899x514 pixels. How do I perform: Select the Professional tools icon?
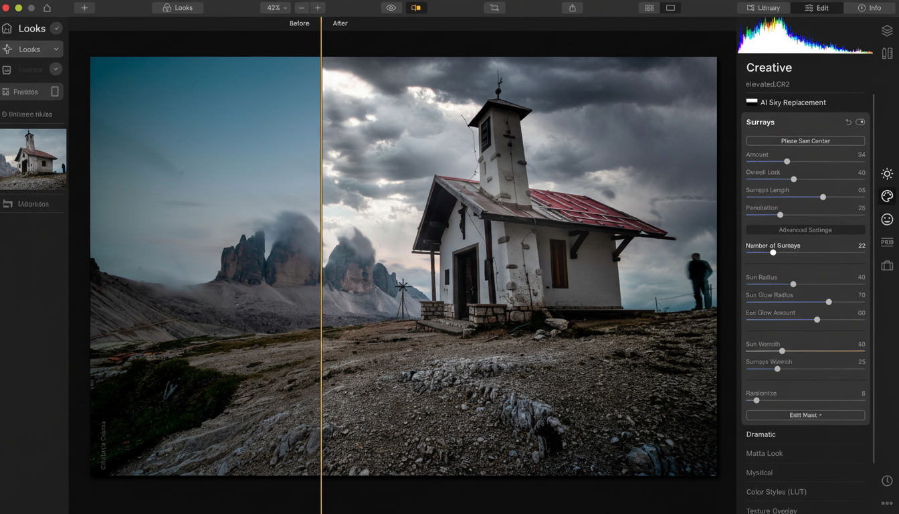click(x=887, y=242)
